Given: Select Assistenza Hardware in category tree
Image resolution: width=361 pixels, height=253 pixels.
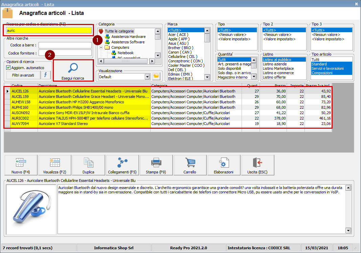Looking at the screenshot, I should [x=128, y=37].
